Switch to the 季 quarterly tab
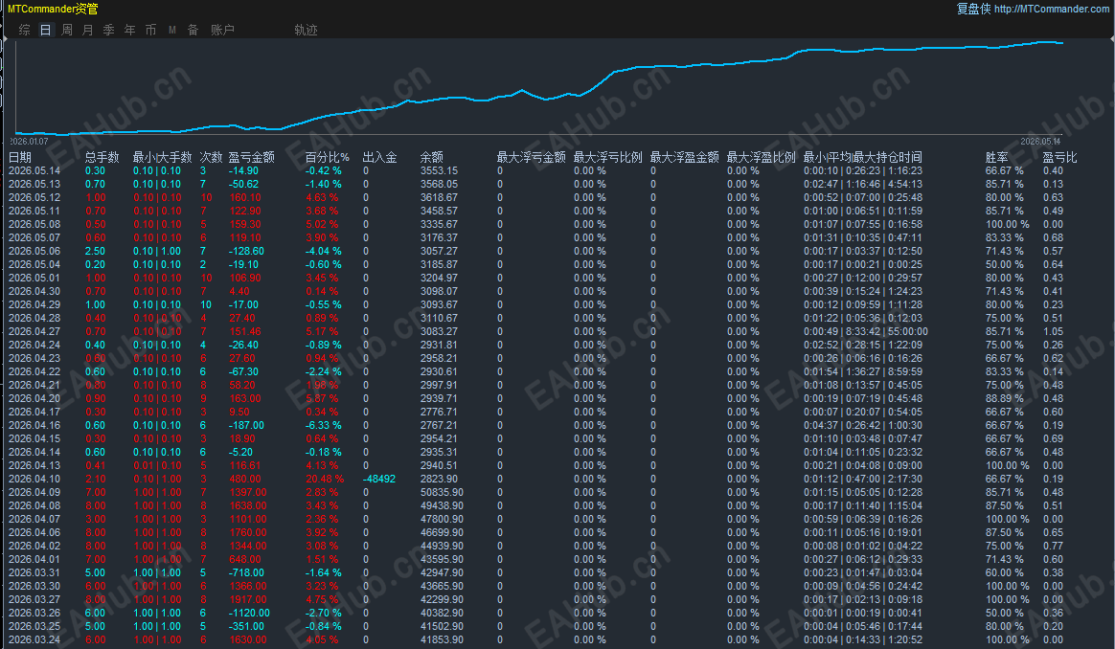 [109, 30]
